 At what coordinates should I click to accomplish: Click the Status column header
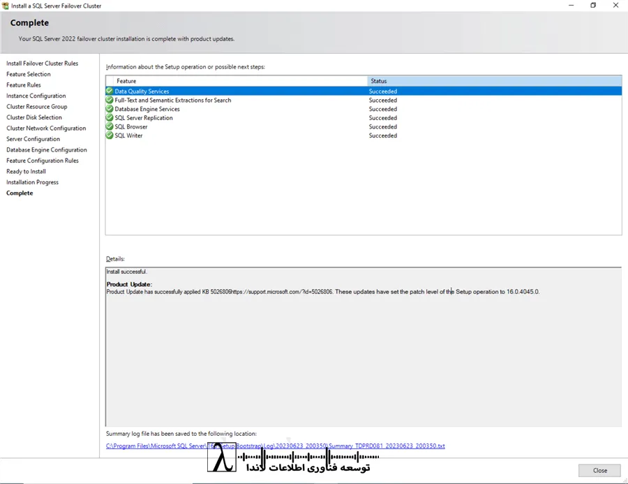click(x=494, y=81)
